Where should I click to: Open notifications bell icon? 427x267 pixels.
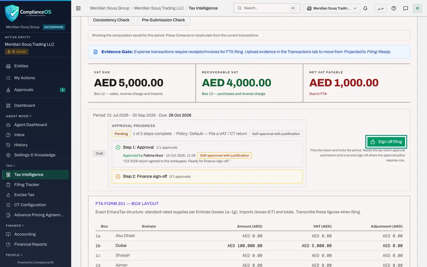365,8
